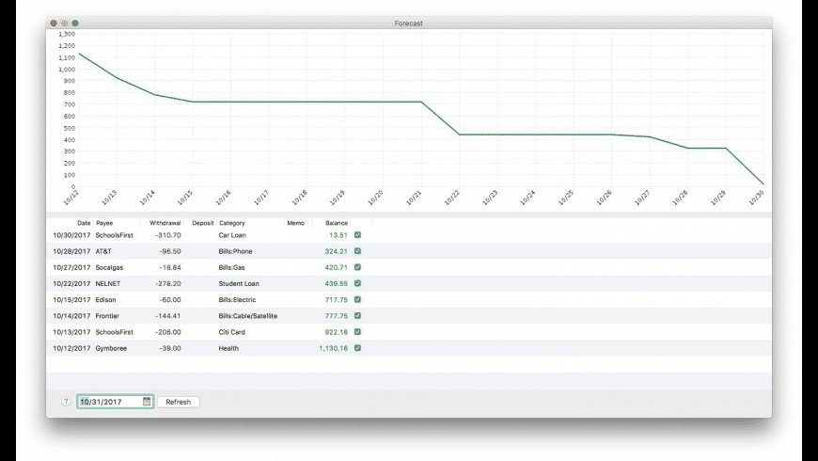Toggle the Gymboree Health row checkbox
Viewport: 818px width, 461px height.
(x=357, y=348)
